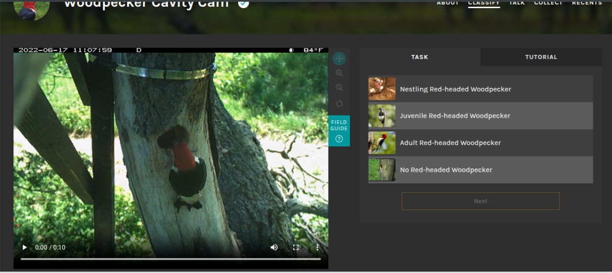Open the Talk page
612x273 pixels.
[x=517, y=3]
